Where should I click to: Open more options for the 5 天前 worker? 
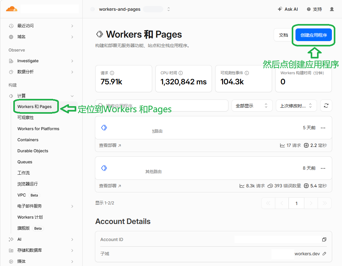323,128
